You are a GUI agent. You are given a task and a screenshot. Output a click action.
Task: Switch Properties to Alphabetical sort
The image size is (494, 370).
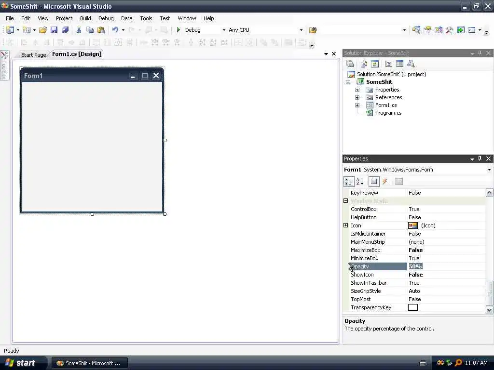tap(360, 182)
